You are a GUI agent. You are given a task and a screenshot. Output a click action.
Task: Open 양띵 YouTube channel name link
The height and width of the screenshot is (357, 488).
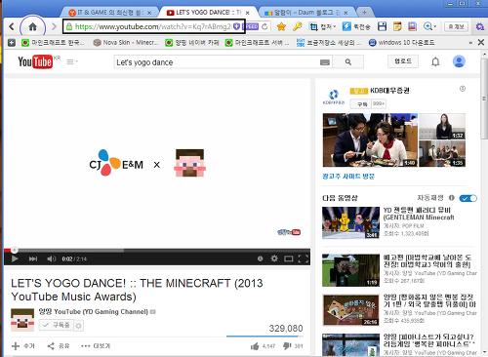click(93, 311)
